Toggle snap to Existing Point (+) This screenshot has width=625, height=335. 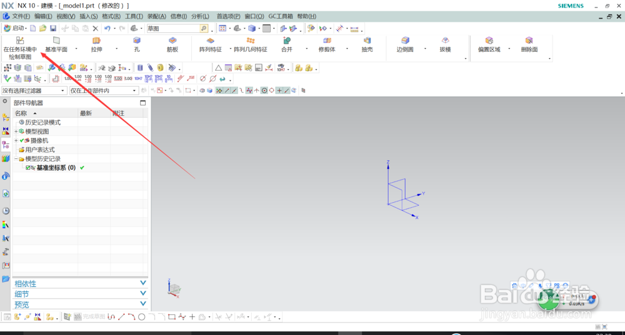[x=279, y=90]
